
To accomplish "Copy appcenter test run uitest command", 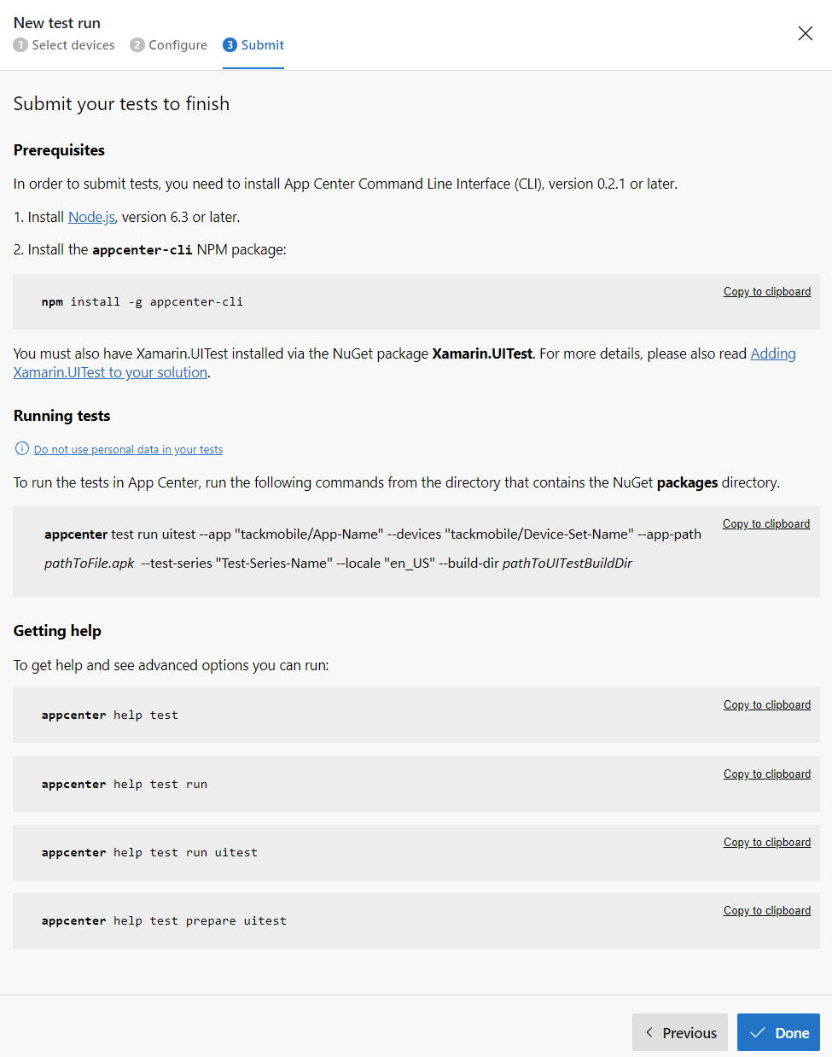I will (766, 523).
